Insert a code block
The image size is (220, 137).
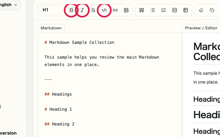pos(175,10)
